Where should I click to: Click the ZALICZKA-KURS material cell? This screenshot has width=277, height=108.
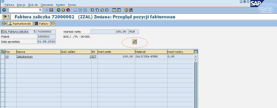pyautogui.click(x=151, y=57)
